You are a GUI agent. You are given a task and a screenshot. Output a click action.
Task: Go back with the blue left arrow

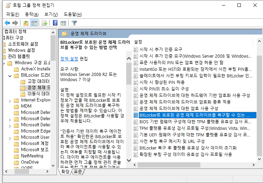(7, 23)
